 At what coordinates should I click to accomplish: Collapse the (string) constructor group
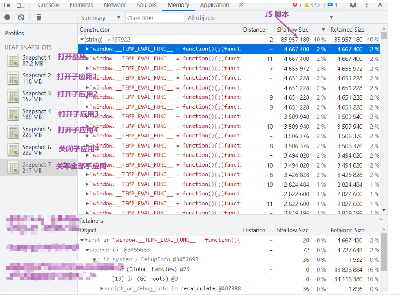click(82, 40)
